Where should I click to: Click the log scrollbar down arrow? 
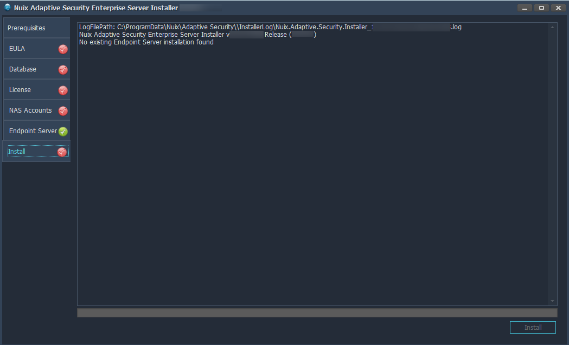point(552,301)
